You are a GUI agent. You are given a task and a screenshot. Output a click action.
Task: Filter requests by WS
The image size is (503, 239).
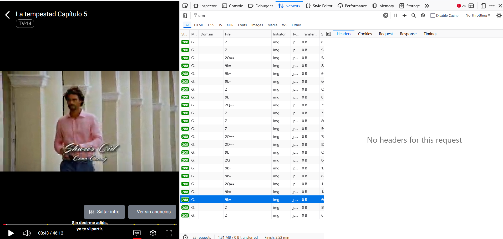[x=284, y=25]
